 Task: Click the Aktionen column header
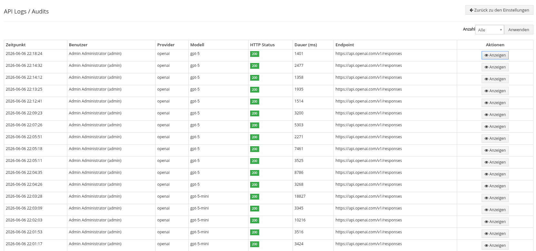495,45
